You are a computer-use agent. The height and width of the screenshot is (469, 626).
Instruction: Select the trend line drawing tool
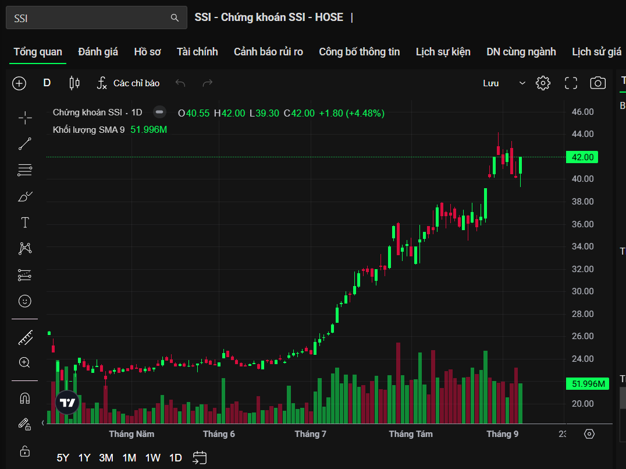(25, 144)
